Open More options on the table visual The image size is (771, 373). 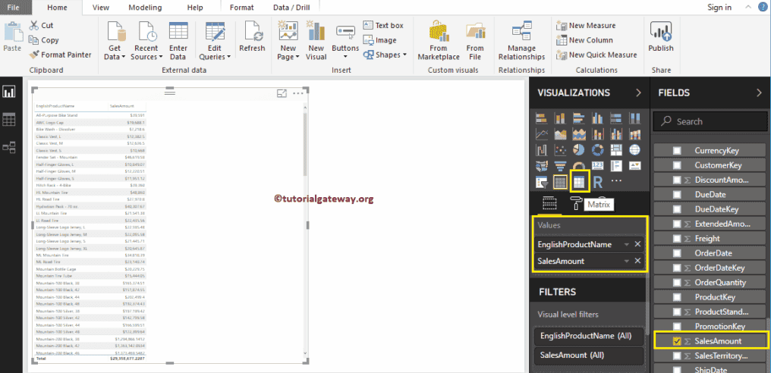click(x=298, y=93)
